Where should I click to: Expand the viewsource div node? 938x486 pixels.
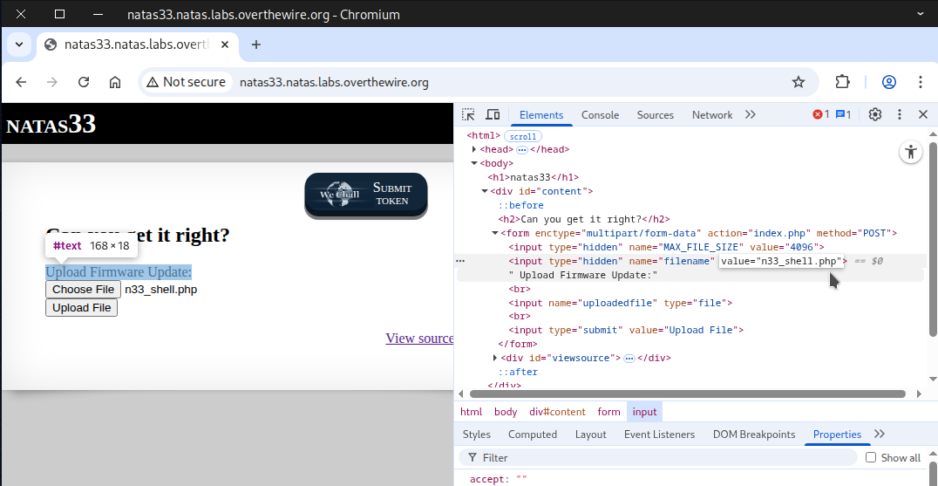click(495, 359)
